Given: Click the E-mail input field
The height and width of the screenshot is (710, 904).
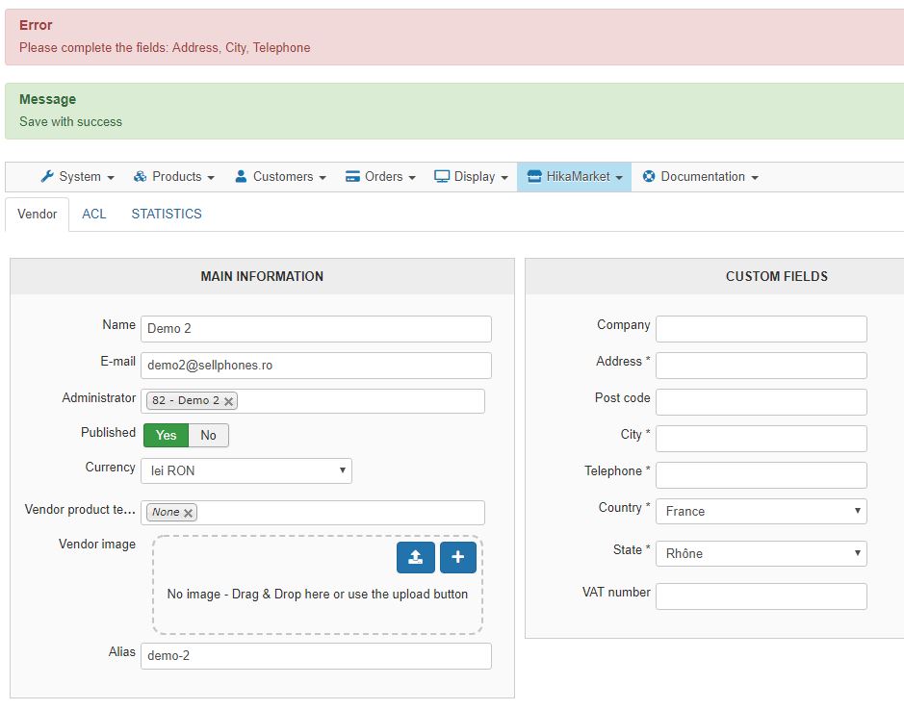Looking at the screenshot, I should 316,366.
